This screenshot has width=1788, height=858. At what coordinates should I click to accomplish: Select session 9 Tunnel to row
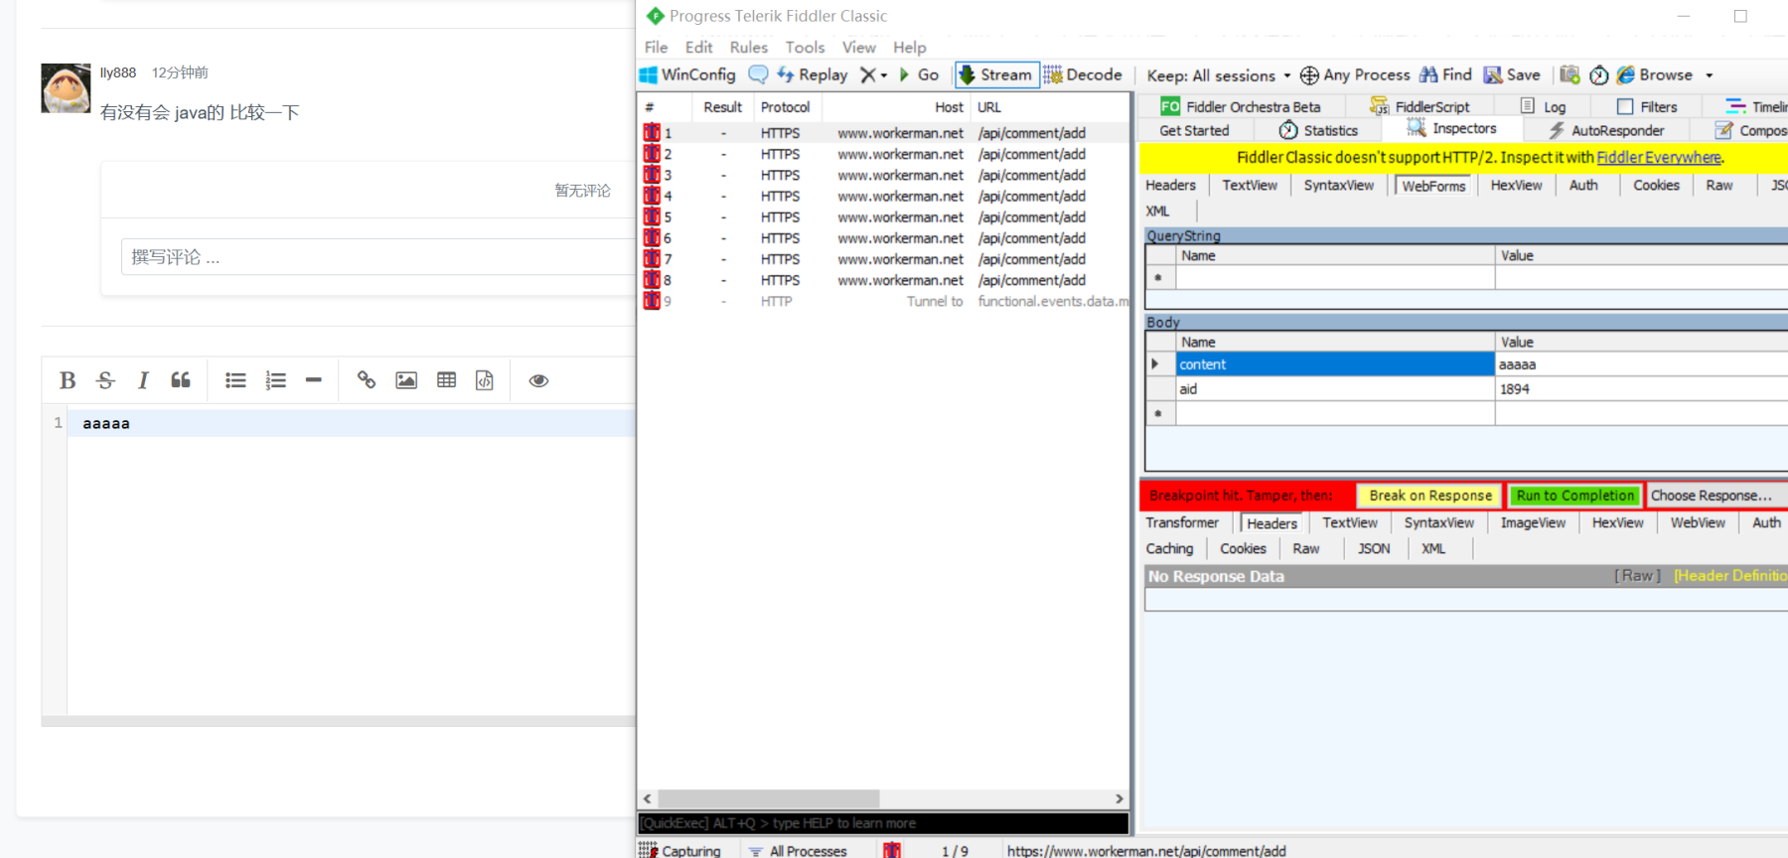(883, 301)
